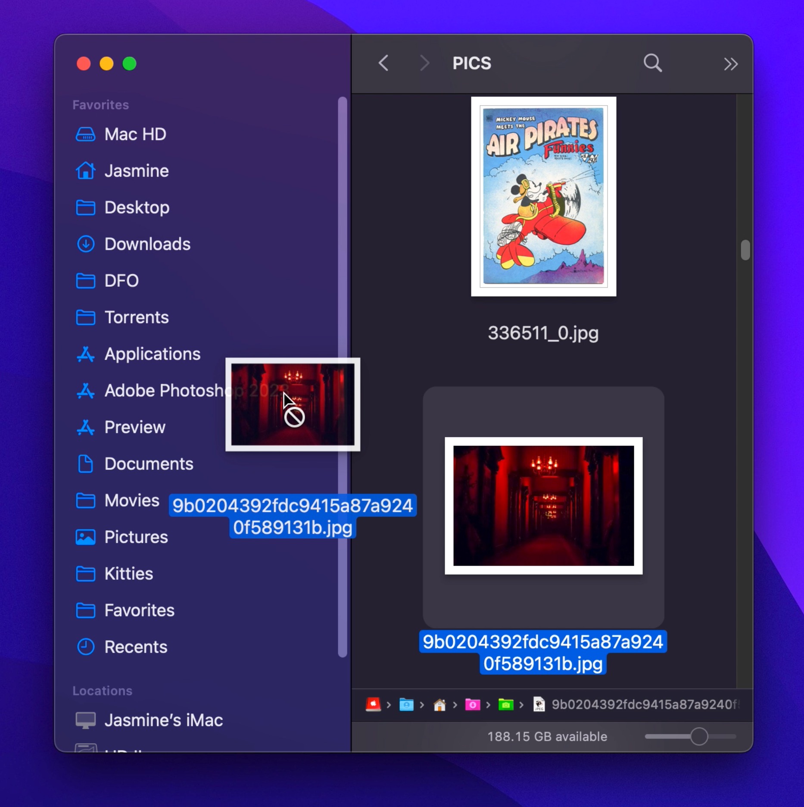Click the blue Users folder in the path bar

coord(406,705)
